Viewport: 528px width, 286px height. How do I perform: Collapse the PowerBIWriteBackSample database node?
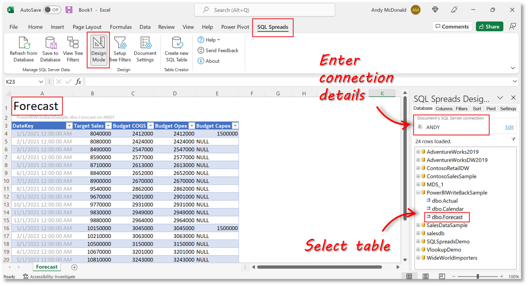[x=418, y=192]
